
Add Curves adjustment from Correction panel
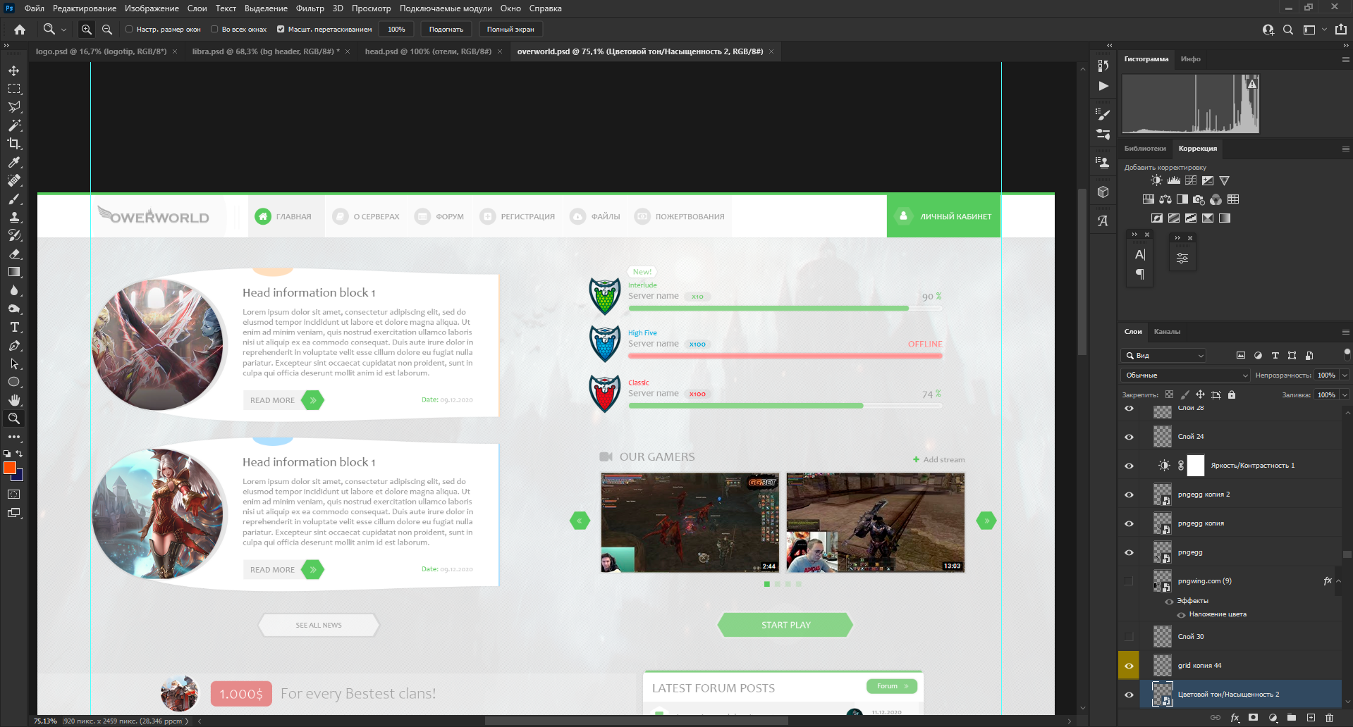[x=1191, y=180]
